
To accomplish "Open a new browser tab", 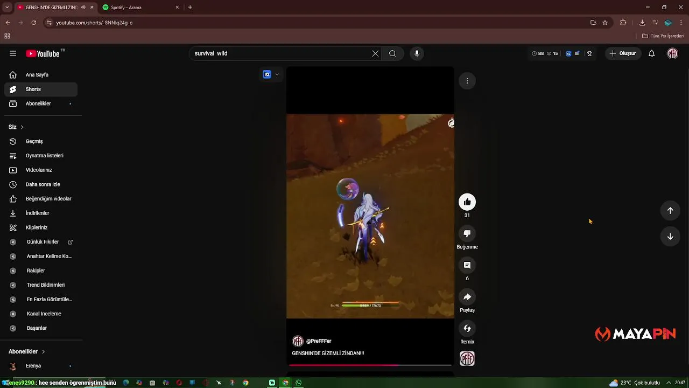I will click(x=190, y=8).
